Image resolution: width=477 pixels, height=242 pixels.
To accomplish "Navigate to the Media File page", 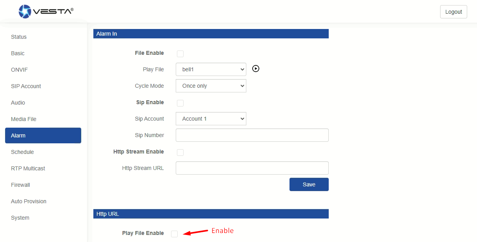I will click(24, 119).
